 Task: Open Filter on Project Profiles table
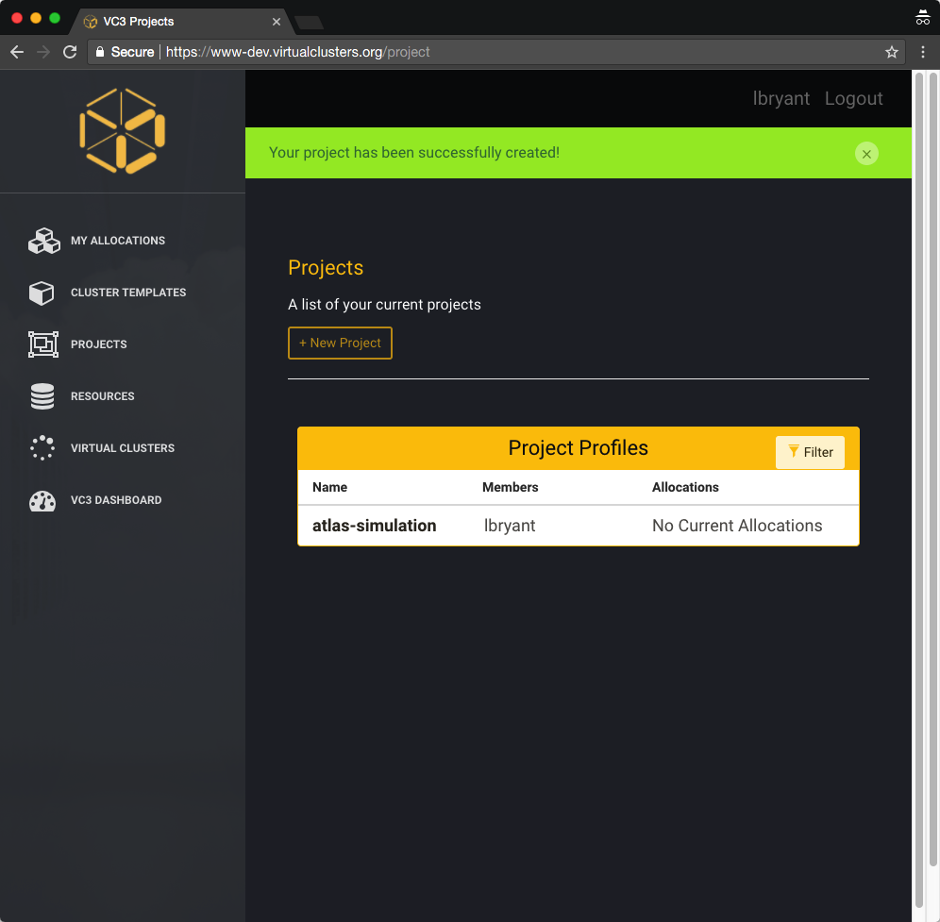(810, 452)
